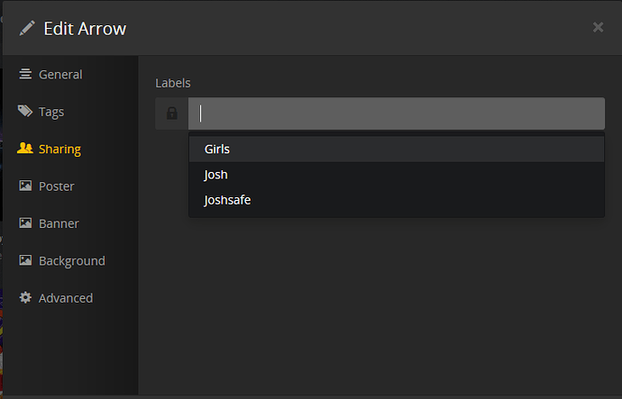Open the Advanced settings tab
The width and height of the screenshot is (622, 399).
click(66, 298)
